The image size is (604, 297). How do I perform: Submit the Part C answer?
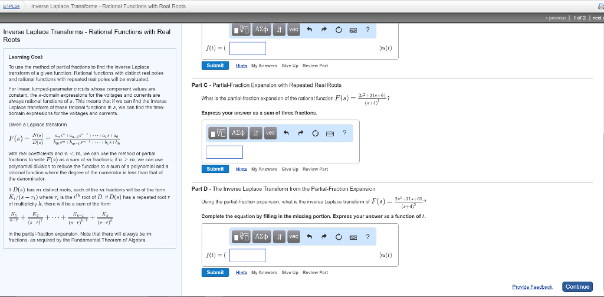click(x=215, y=169)
